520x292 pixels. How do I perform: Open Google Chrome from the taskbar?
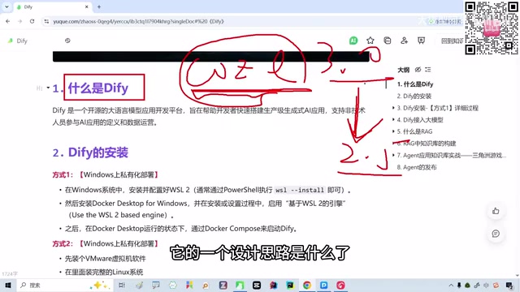pyautogui.click(x=307, y=285)
